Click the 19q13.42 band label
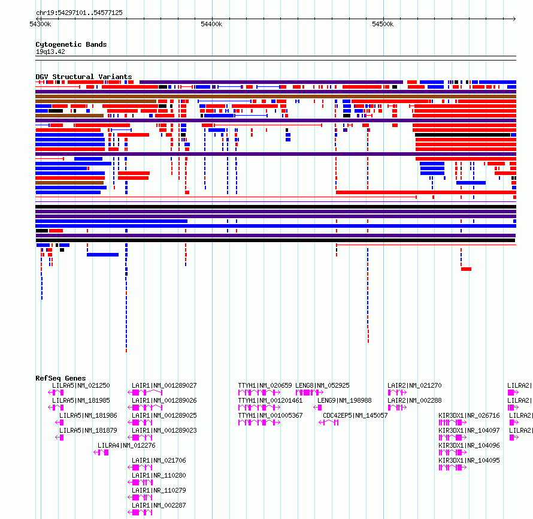The width and height of the screenshot is (533, 519). coord(50,52)
